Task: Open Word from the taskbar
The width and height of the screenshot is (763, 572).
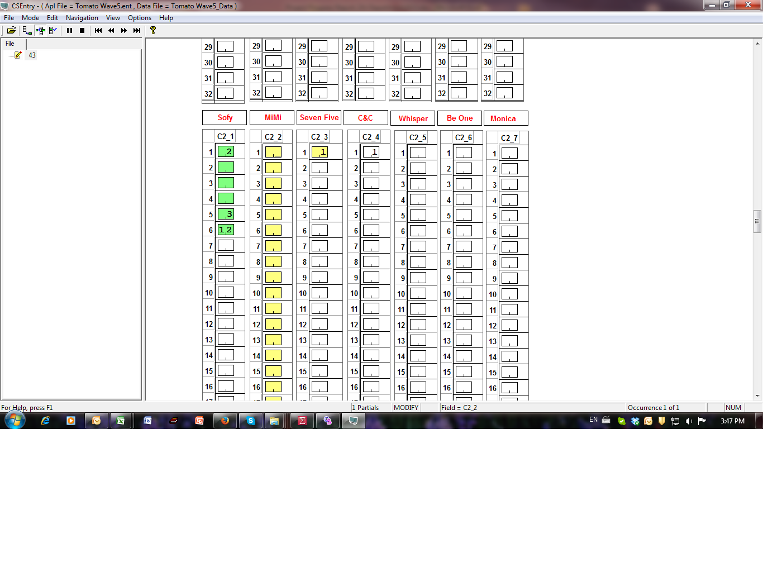Action: tap(147, 421)
